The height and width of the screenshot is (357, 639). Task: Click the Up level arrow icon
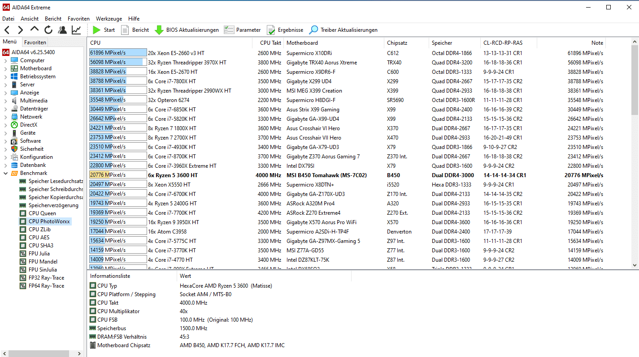35,30
